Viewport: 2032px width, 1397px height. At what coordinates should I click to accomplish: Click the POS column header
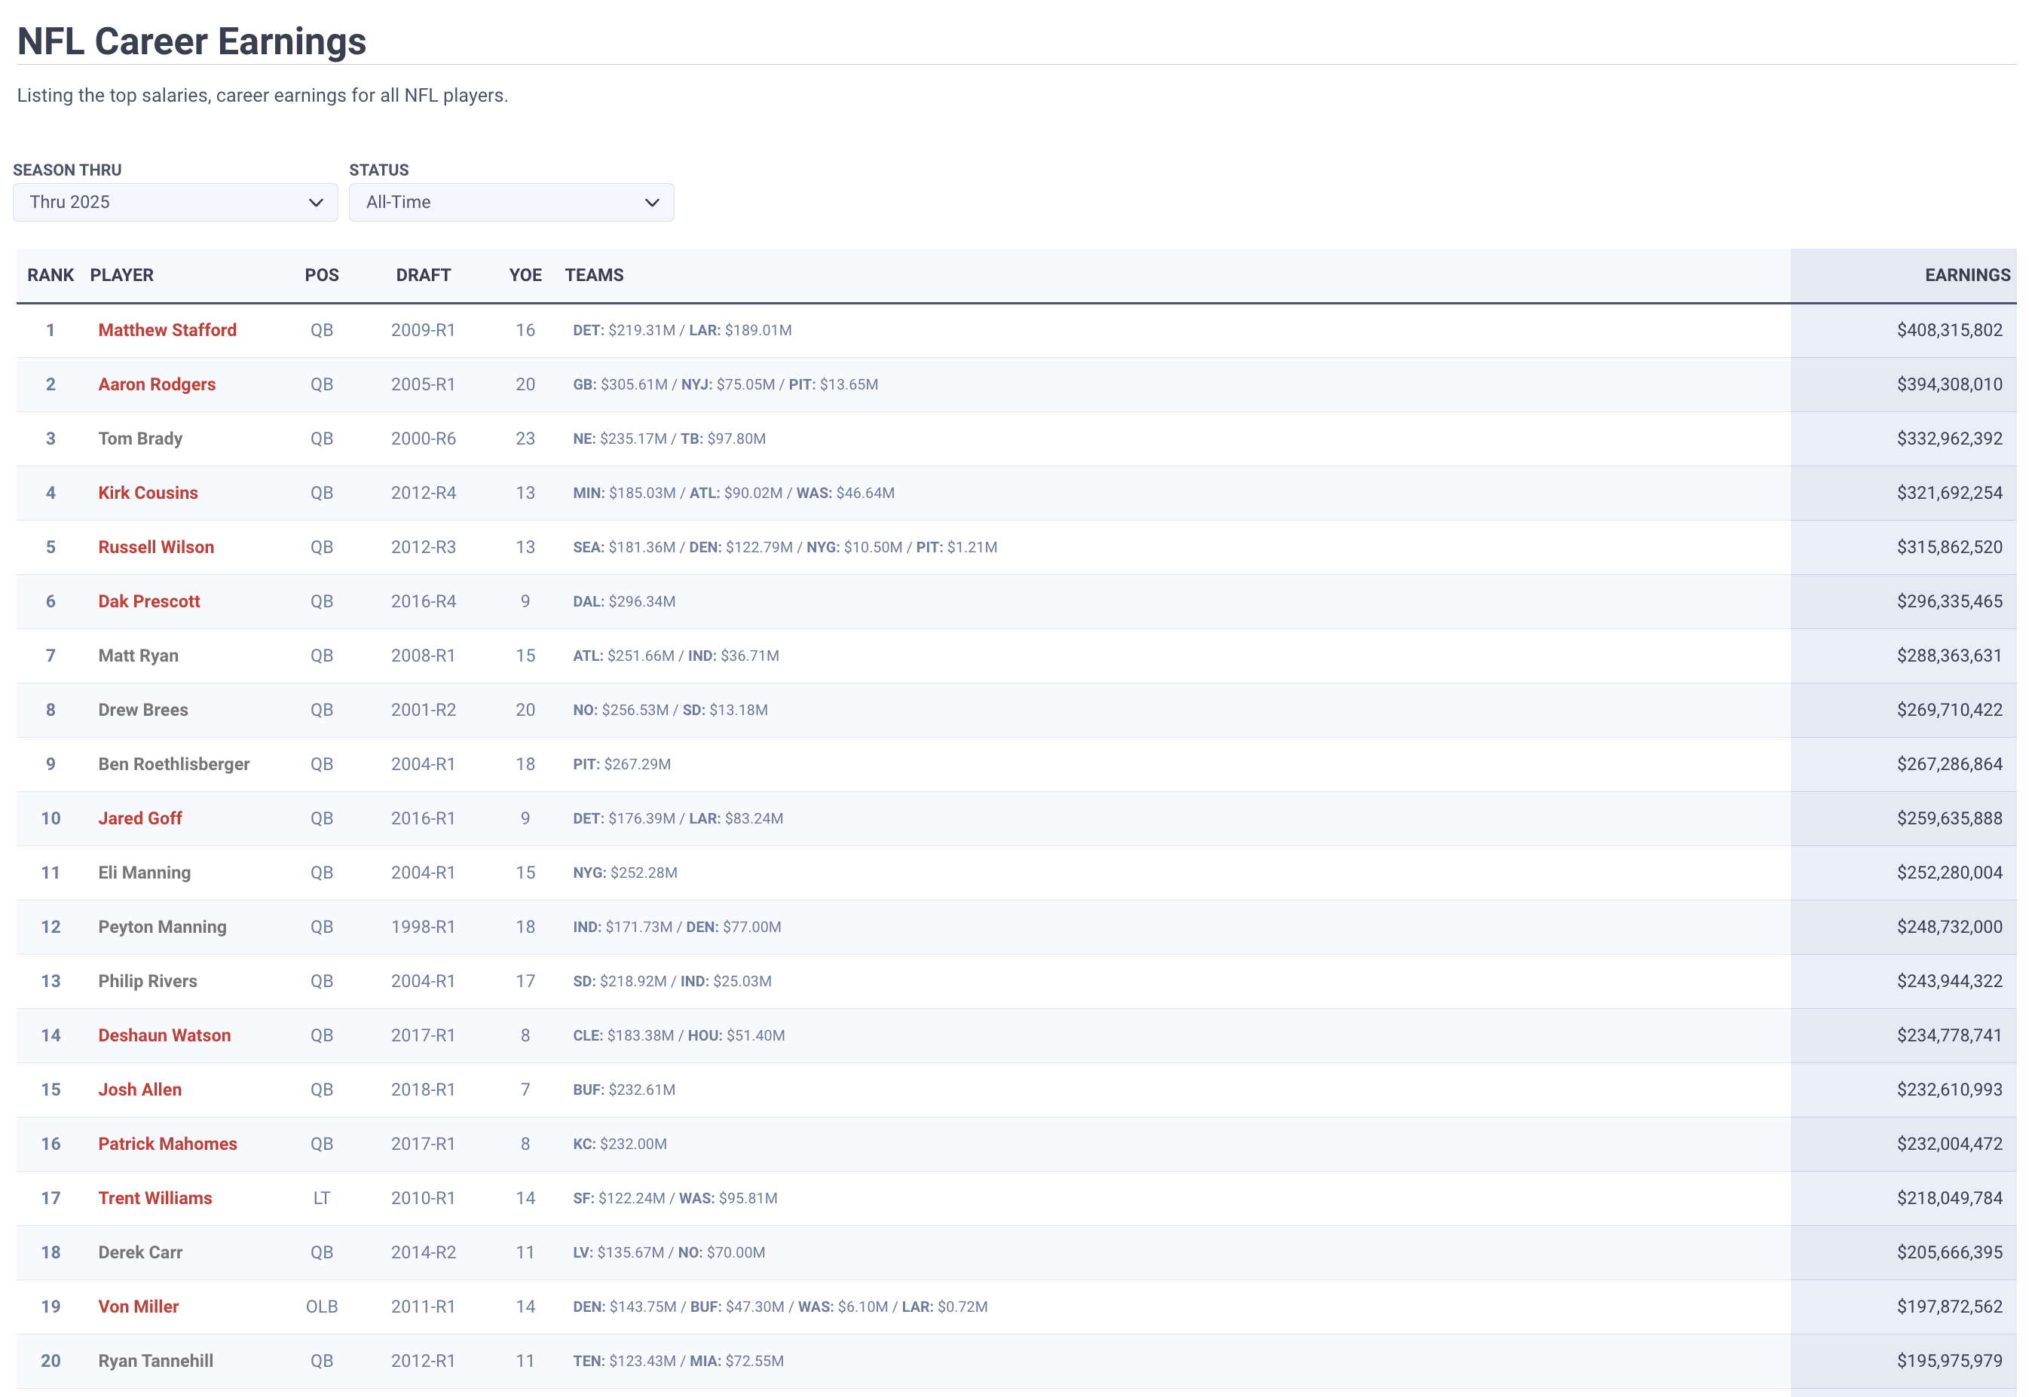click(x=321, y=275)
